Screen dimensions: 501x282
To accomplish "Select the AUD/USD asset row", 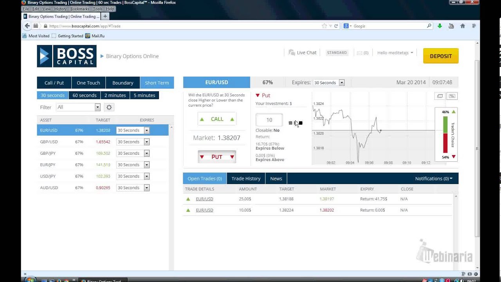I will [103, 188].
